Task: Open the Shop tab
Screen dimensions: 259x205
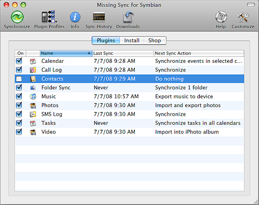Action: point(155,41)
